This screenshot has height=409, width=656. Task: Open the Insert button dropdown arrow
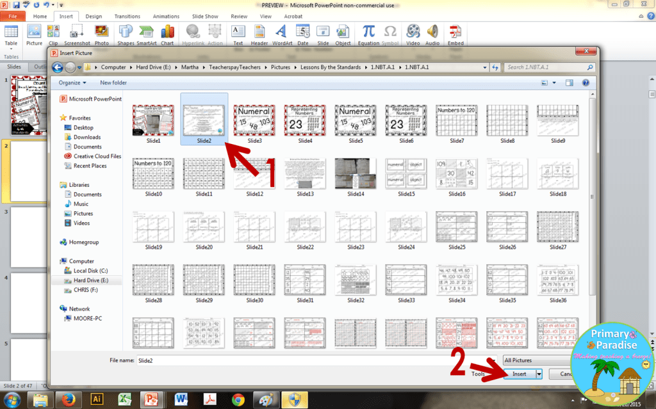(539, 374)
